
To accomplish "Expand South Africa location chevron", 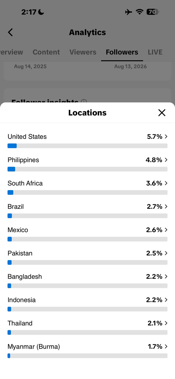I will click(x=166, y=183).
